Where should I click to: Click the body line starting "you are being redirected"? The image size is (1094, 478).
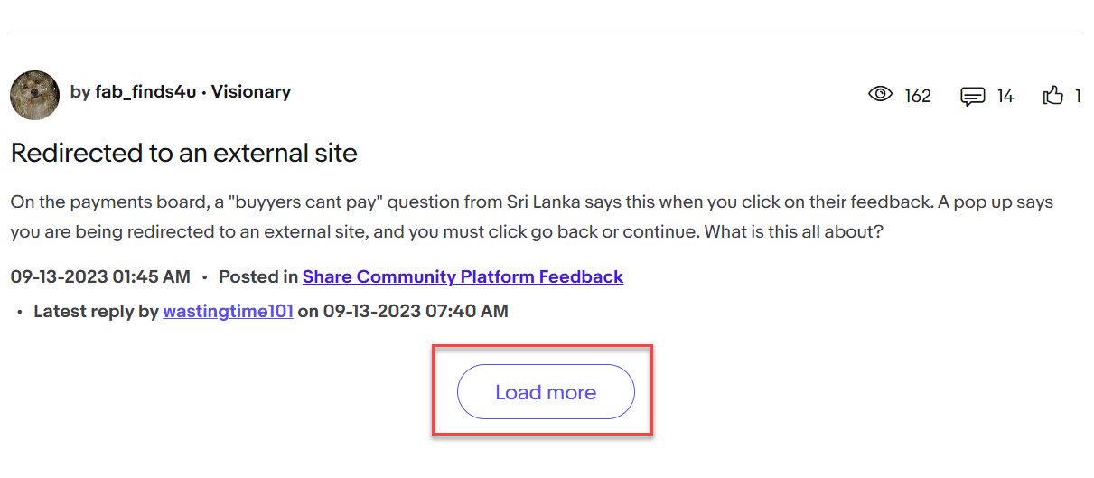[446, 232]
